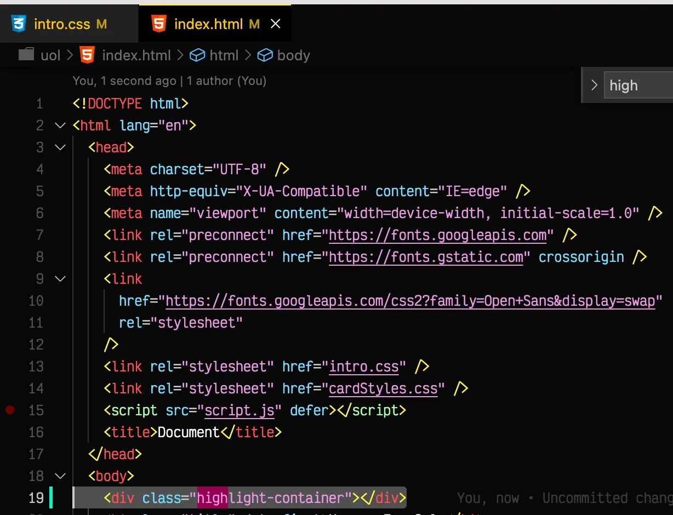673x515 pixels.
Task: Open the index.html breadcrumb item
Action: point(136,55)
